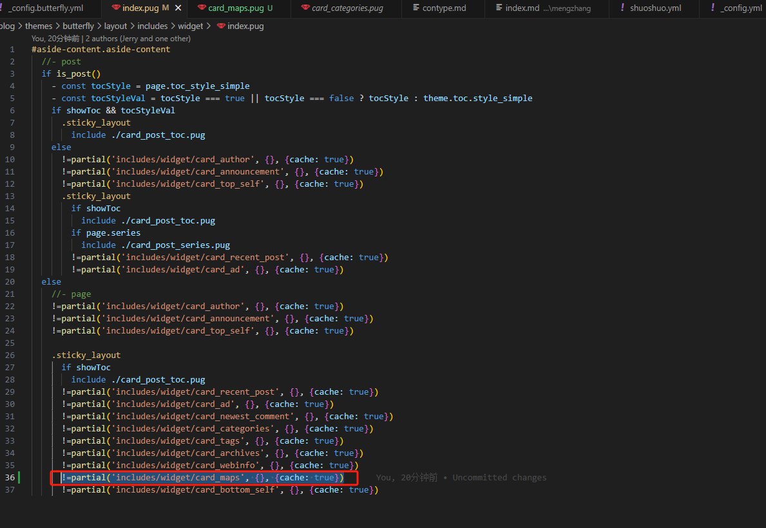This screenshot has width=766, height=528.
Task: Click the pug icon on index.pug tab
Action: [x=115, y=8]
